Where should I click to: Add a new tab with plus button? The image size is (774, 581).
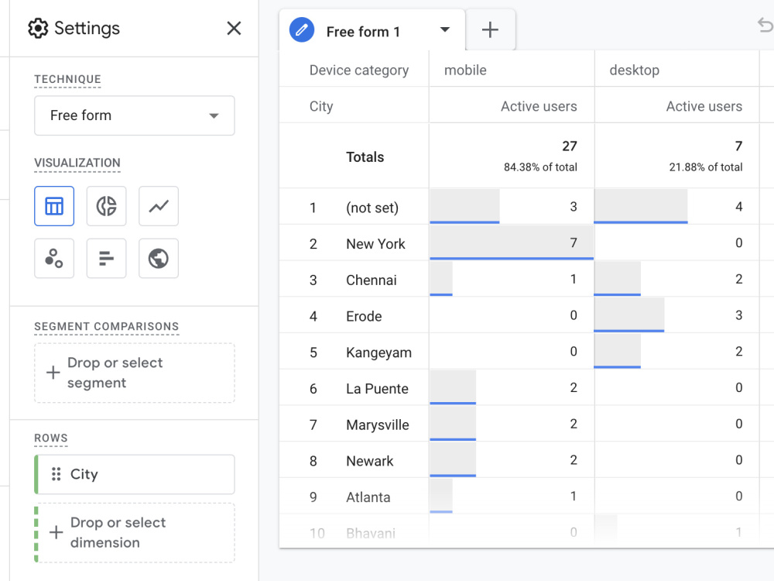pyautogui.click(x=490, y=29)
